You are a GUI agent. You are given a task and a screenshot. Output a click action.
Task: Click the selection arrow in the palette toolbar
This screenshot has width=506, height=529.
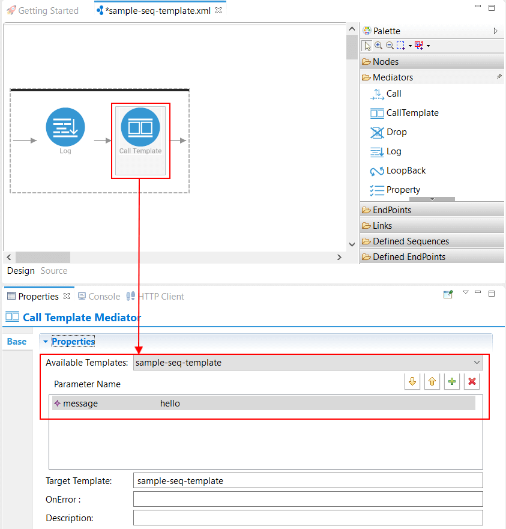coord(367,45)
